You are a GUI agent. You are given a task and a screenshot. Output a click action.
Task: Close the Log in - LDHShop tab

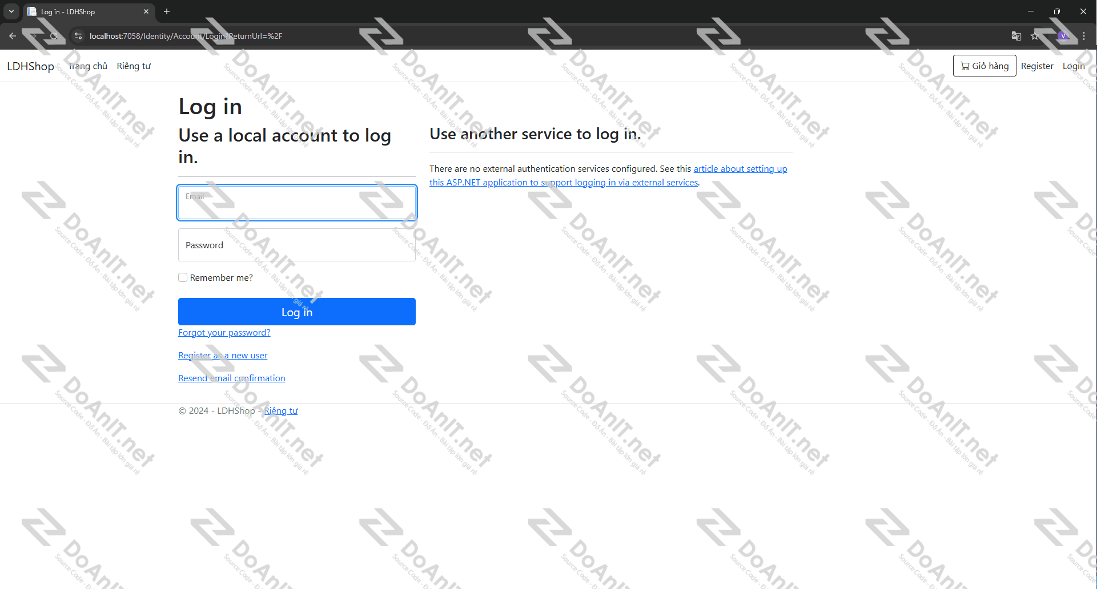point(146,11)
